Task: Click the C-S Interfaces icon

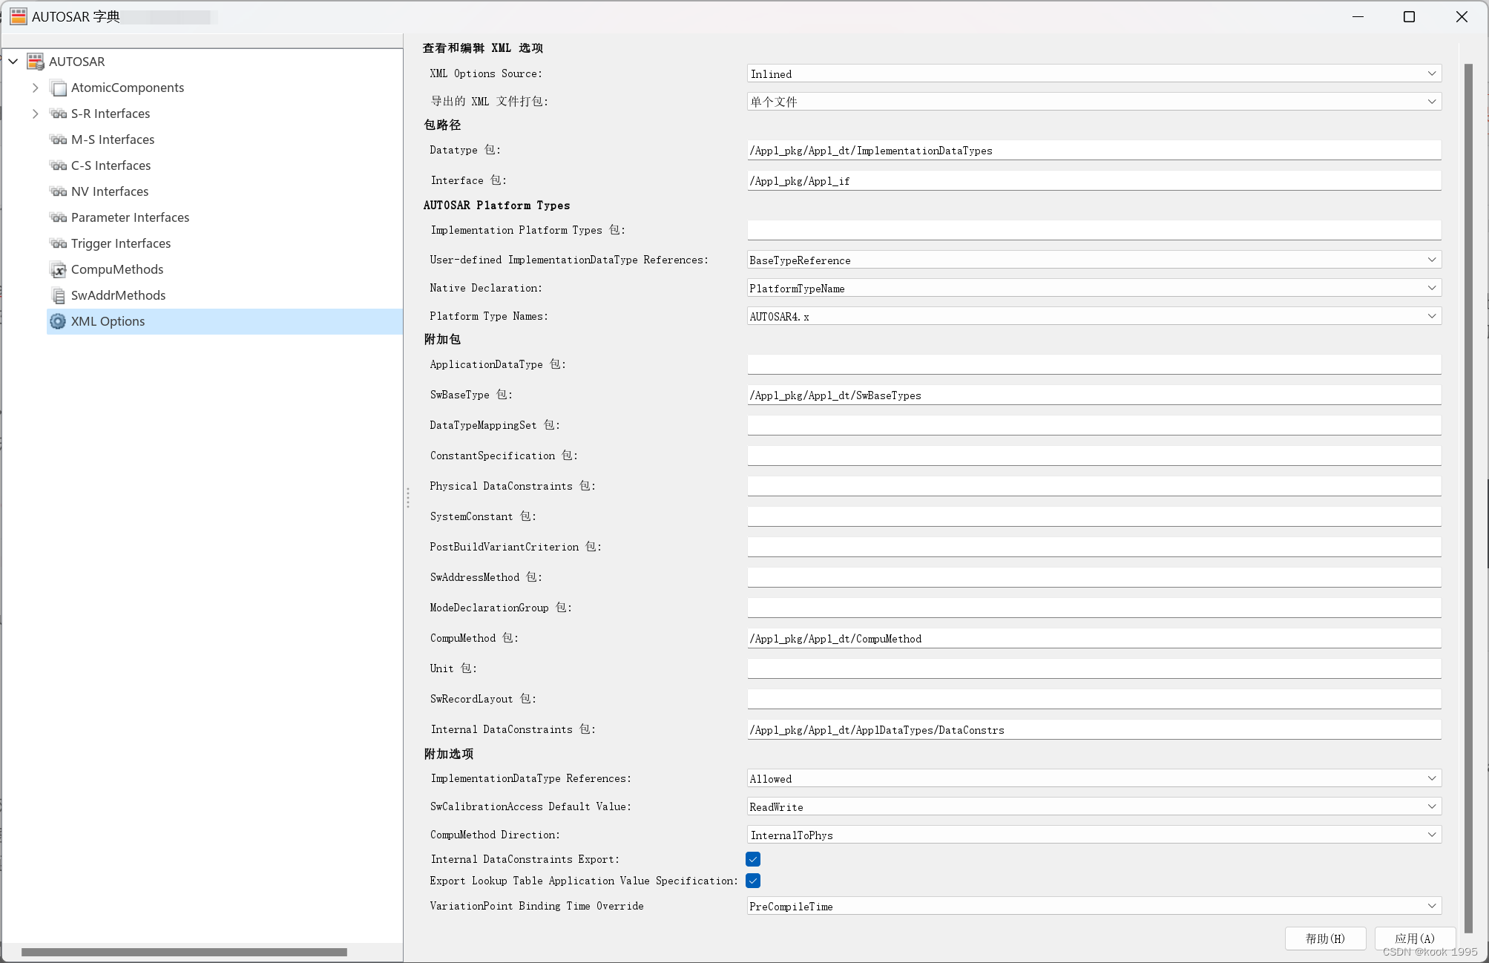Action: click(x=59, y=166)
